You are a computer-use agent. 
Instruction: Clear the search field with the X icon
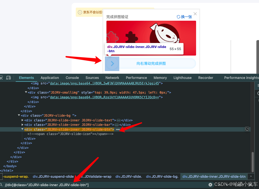pyautogui.click(x=210, y=185)
